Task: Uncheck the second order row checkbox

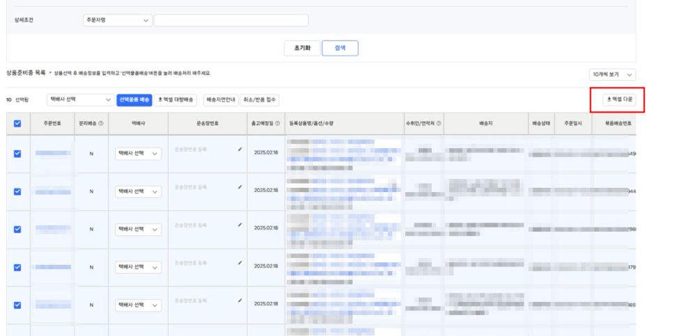Action: [x=17, y=191]
